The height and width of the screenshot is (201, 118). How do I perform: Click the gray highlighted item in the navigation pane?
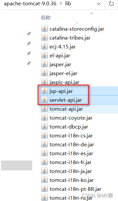[17, 165]
